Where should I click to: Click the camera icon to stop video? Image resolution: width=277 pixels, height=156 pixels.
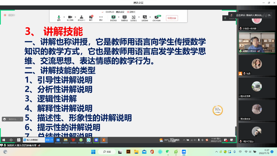pyautogui.click(x=70, y=17)
